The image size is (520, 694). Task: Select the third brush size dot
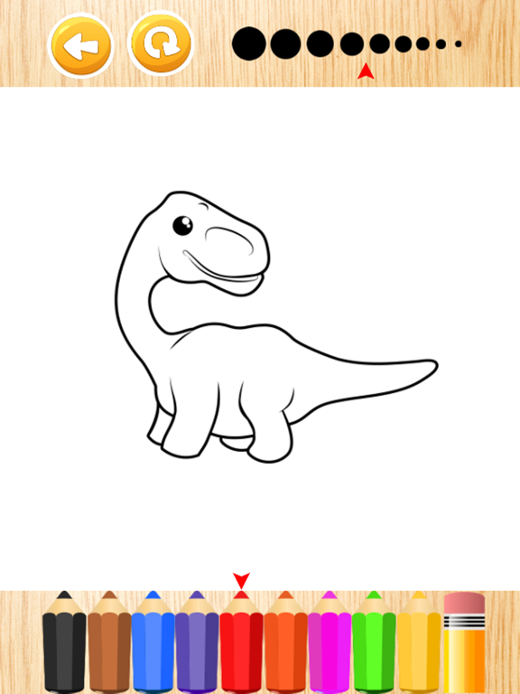click(x=320, y=43)
